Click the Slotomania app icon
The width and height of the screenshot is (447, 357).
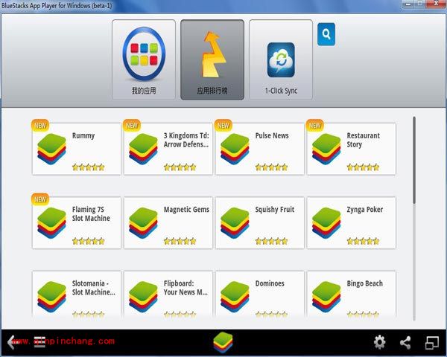pyautogui.click(x=51, y=297)
